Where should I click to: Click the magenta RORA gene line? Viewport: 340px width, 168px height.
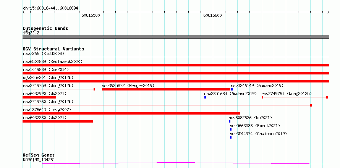pyautogui.click(x=176, y=163)
